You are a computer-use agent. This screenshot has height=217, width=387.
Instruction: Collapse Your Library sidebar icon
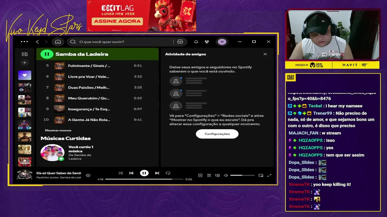point(24,54)
